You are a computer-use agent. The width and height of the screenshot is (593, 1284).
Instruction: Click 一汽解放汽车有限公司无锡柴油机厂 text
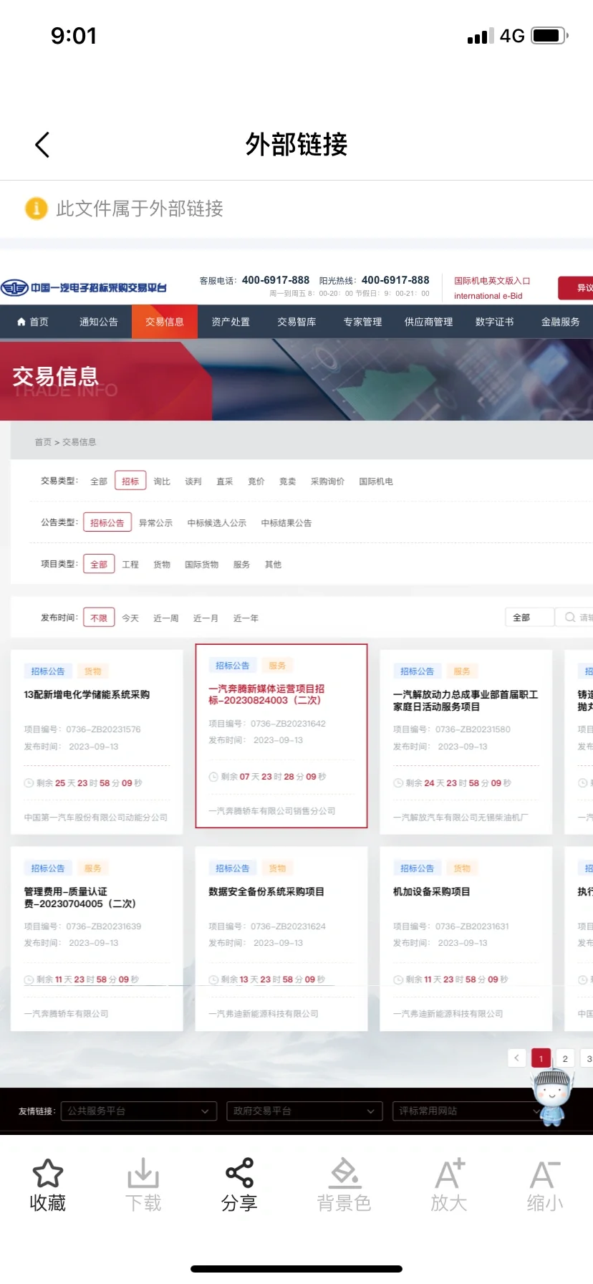coord(461,817)
